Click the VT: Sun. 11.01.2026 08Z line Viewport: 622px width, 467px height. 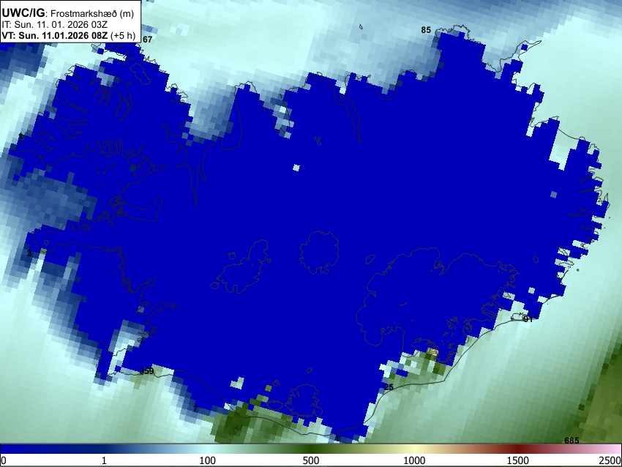pyautogui.click(x=54, y=35)
